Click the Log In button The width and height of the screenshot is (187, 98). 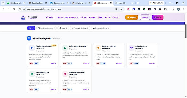click(145, 17)
